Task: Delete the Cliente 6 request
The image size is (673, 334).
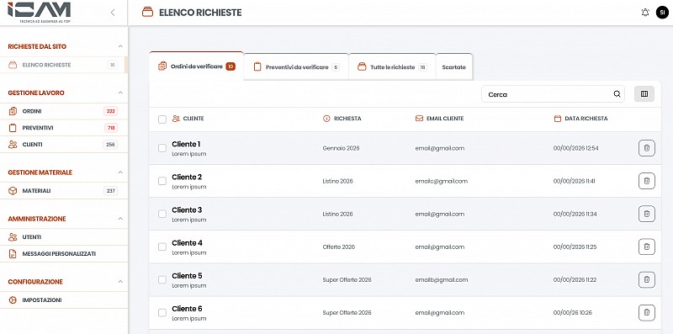Action: point(647,312)
